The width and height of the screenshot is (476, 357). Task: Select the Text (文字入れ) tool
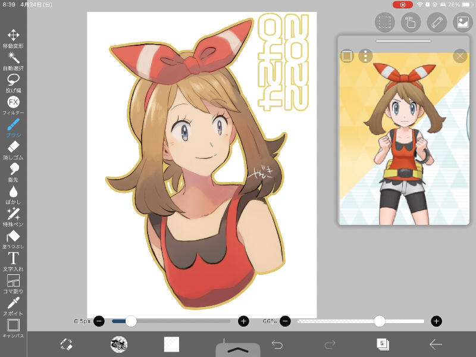click(13, 262)
